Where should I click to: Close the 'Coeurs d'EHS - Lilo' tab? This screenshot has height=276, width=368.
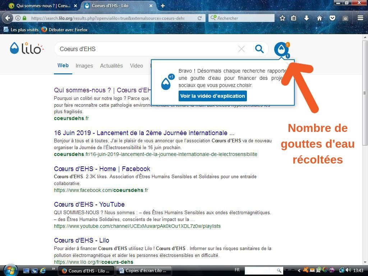[151, 6]
